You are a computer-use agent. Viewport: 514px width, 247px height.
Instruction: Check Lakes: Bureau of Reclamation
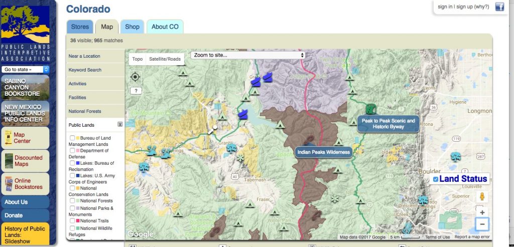(72, 163)
